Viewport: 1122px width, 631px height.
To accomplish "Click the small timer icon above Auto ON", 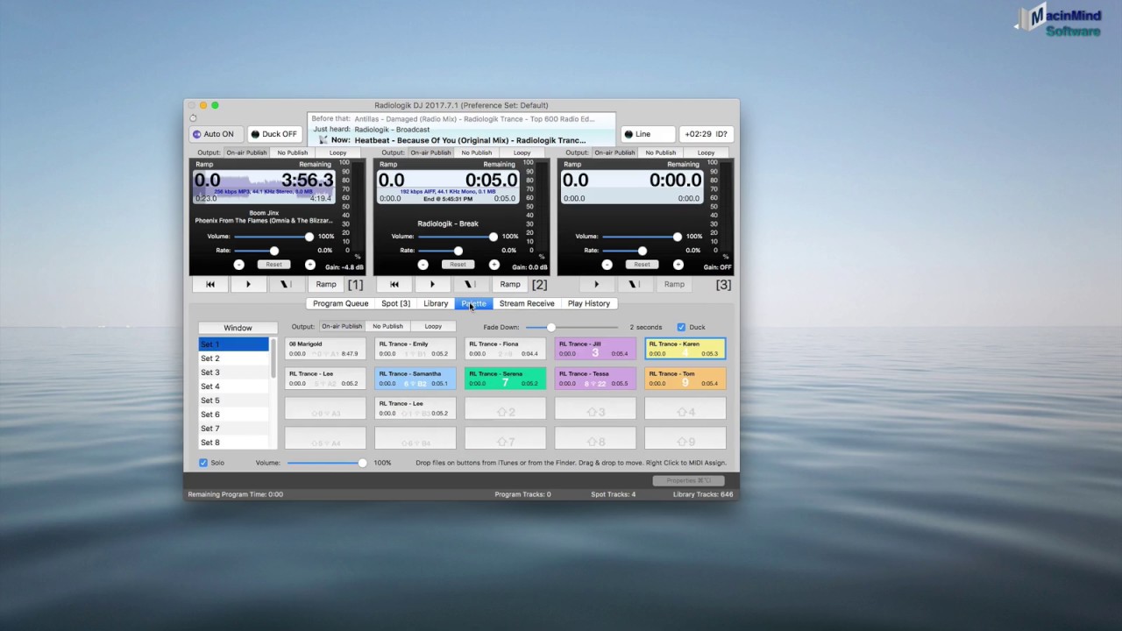I will [x=193, y=117].
